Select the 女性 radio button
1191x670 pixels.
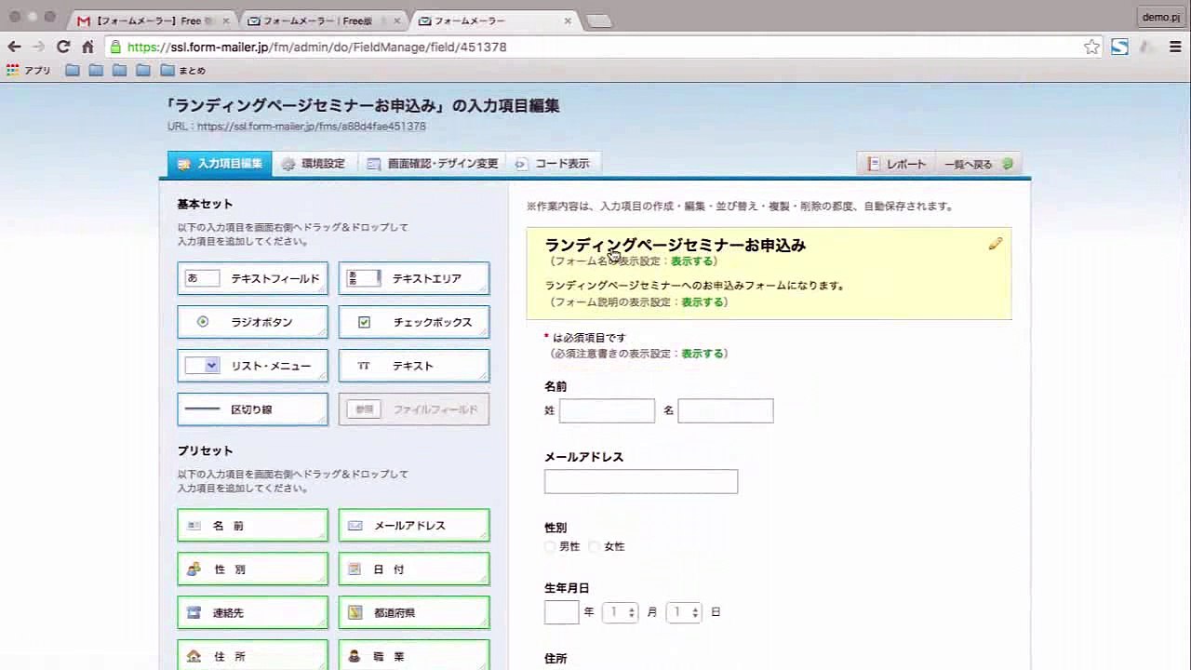click(595, 547)
